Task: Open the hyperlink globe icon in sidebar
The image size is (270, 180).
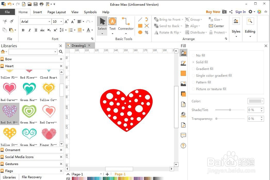Action: point(183,115)
